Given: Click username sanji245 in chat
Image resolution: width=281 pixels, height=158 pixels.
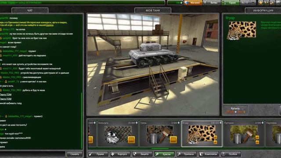Looking at the screenshot, I should (x=7, y=38).
